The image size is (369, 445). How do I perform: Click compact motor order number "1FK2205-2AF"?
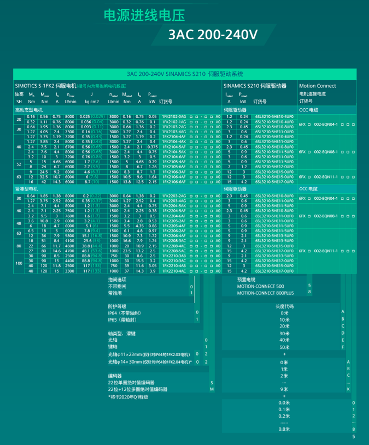[174, 221]
